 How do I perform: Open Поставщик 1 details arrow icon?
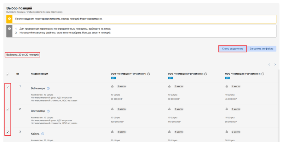coord(149,74)
